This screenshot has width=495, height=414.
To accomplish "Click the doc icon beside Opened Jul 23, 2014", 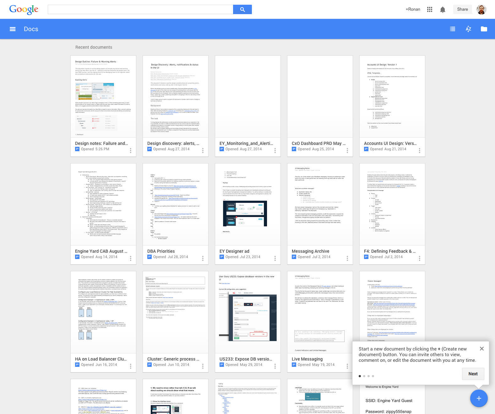I will (222, 257).
